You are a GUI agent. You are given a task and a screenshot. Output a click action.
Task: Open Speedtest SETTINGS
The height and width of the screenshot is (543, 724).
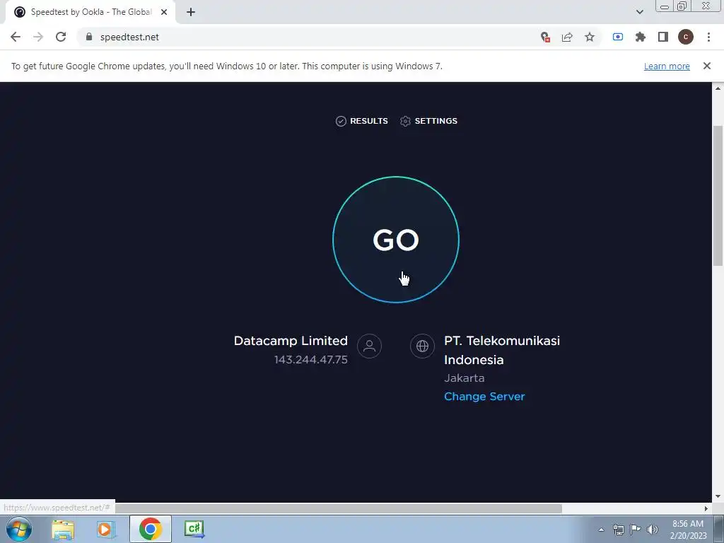point(428,121)
